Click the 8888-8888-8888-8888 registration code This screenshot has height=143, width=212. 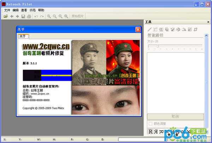pos(36,100)
